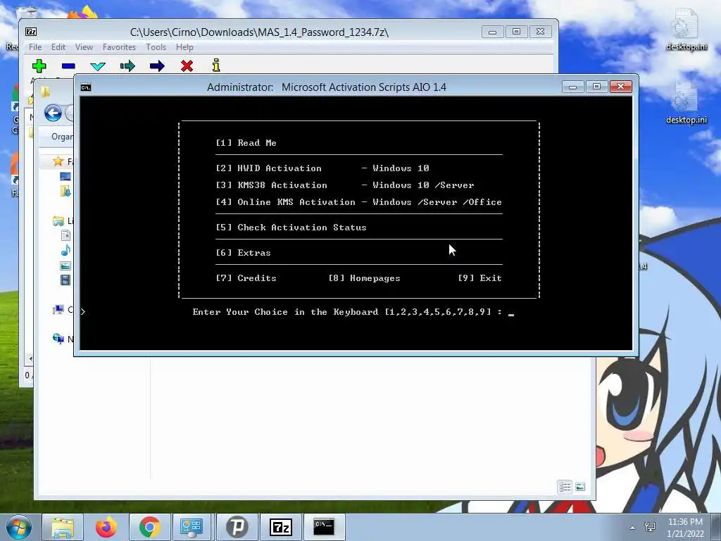Image resolution: width=721 pixels, height=541 pixels.
Task: Maximize the Activation Scripts console window
Action: (596, 87)
